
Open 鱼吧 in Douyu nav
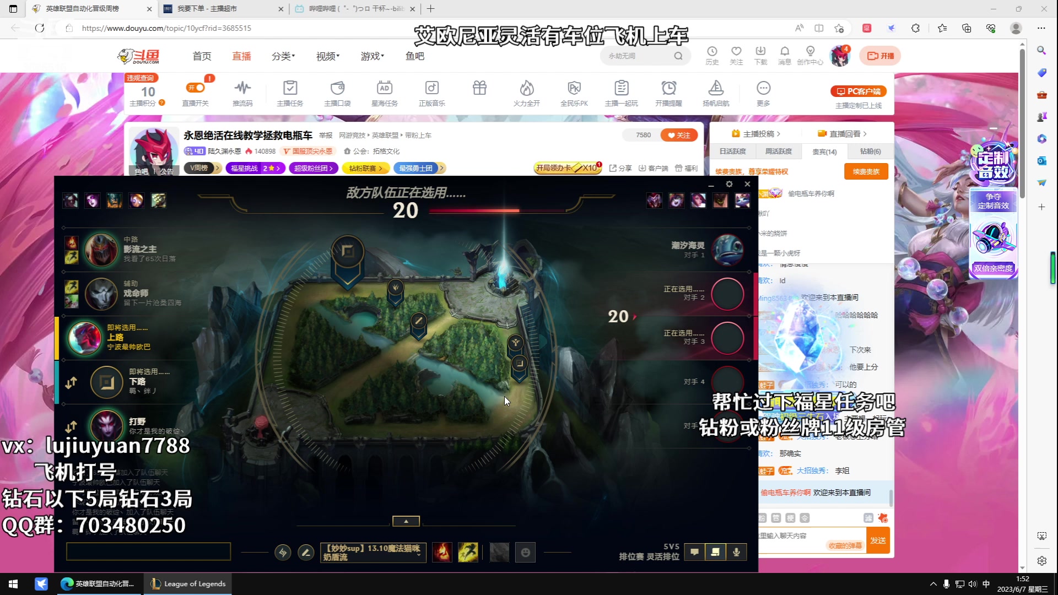click(x=415, y=56)
